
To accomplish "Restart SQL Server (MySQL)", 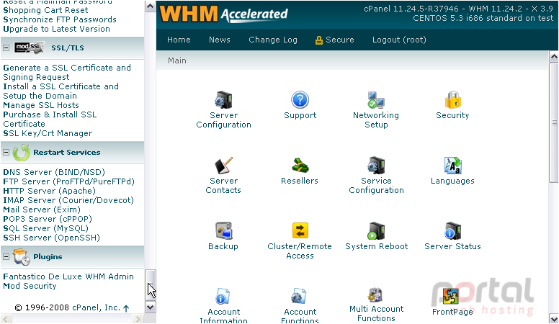I will point(45,228).
